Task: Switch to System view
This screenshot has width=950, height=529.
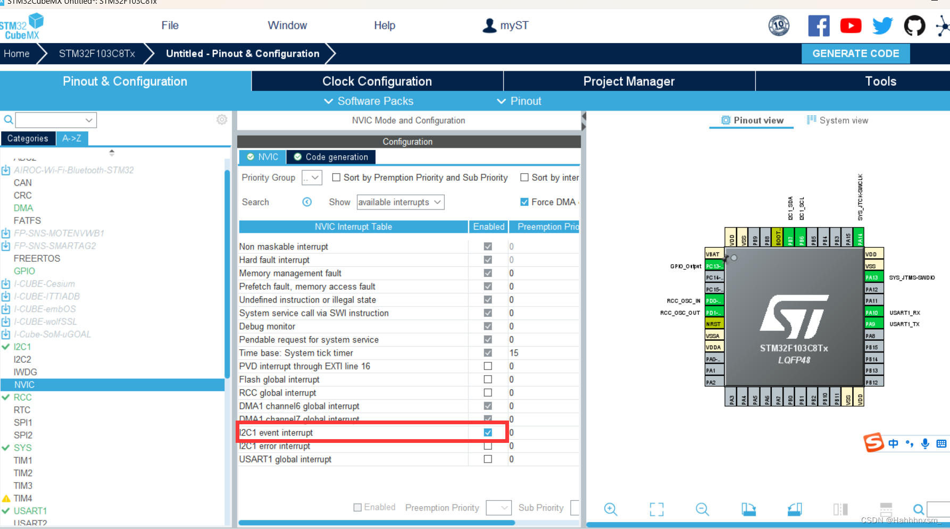Action: click(x=837, y=120)
